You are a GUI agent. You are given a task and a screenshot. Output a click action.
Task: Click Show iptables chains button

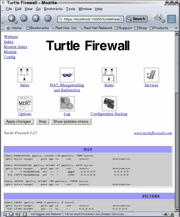[x=71, y=121]
